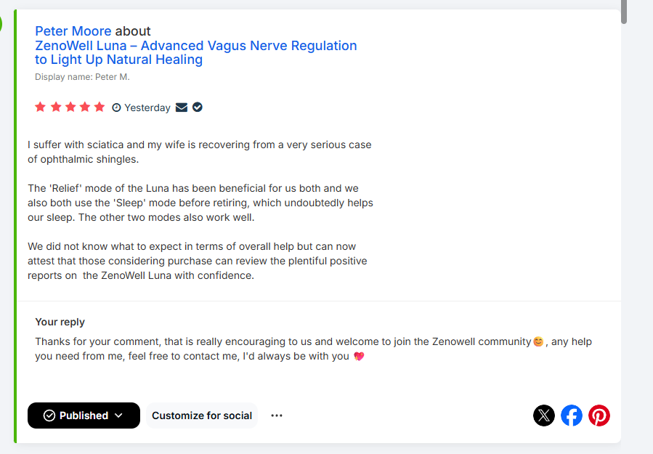
Task: Click the Customize for social button
Action: tap(202, 416)
